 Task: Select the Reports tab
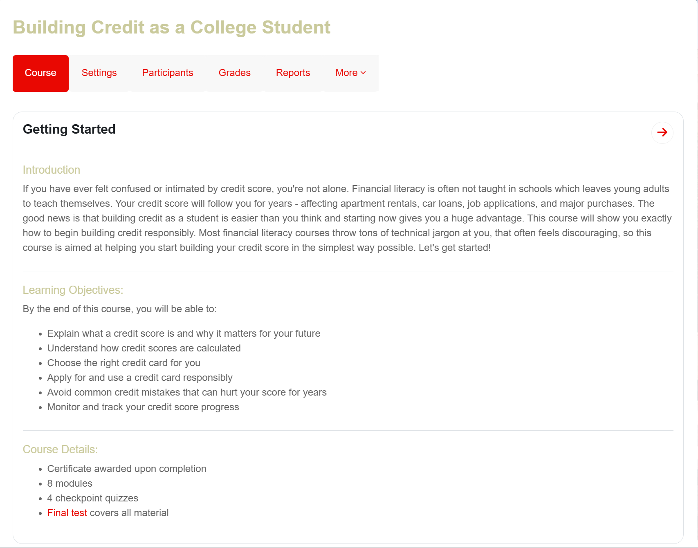[293, 73]
